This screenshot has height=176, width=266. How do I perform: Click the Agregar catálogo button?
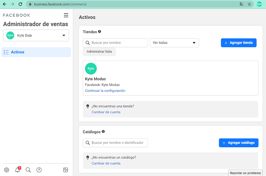239,143
